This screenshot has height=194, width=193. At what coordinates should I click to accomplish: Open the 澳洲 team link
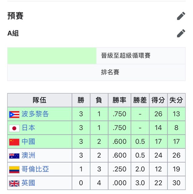click(x=28, y=156)
